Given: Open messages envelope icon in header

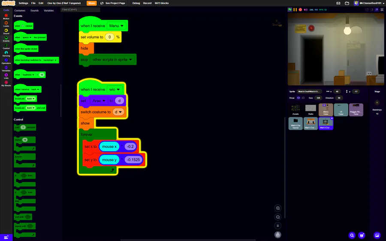Looking at the screenshot, I should pos(338,3).
